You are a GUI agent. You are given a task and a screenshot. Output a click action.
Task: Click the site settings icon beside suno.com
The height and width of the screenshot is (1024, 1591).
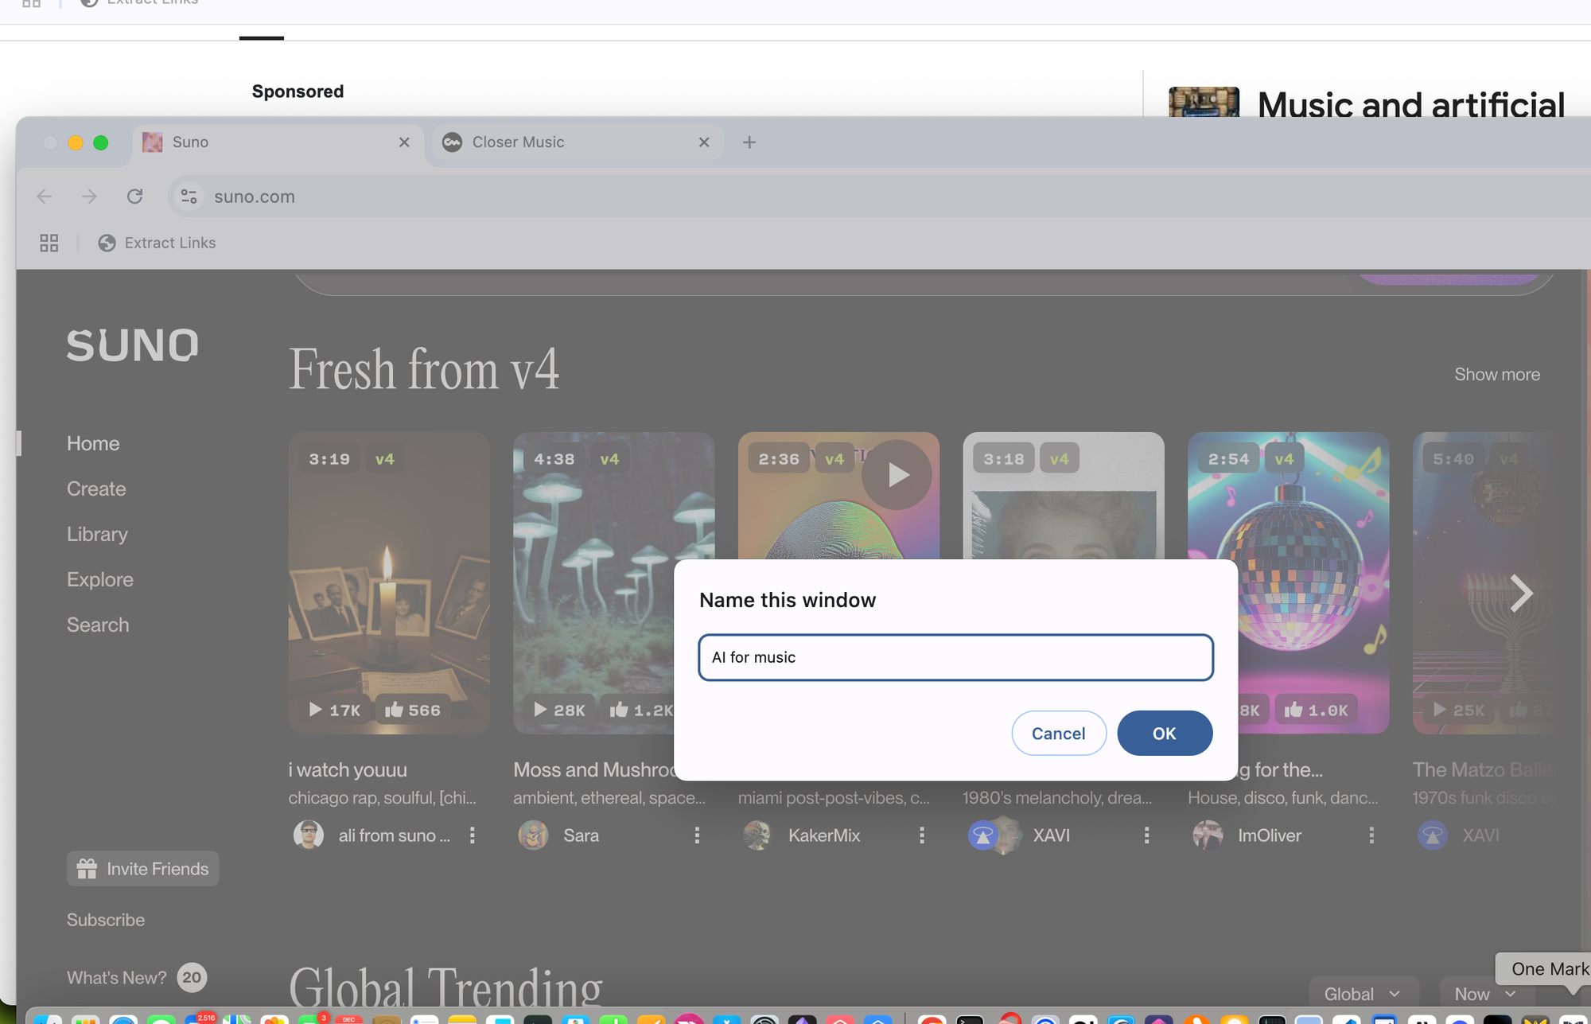coord(189,197)
